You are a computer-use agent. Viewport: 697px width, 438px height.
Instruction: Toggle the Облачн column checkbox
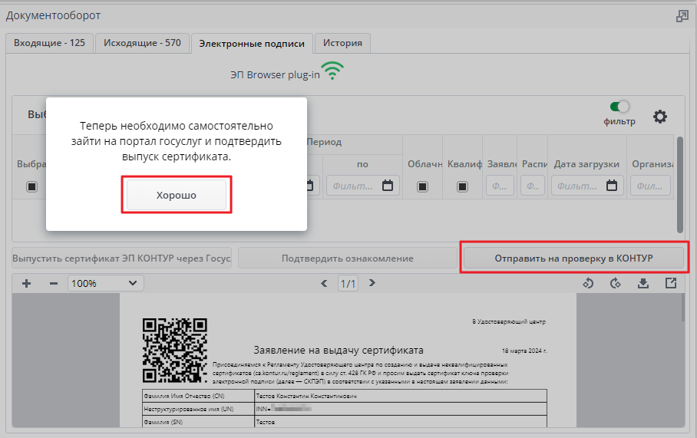[x=422, y=186]
